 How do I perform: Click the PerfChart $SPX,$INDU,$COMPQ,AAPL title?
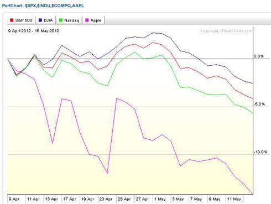43,6
